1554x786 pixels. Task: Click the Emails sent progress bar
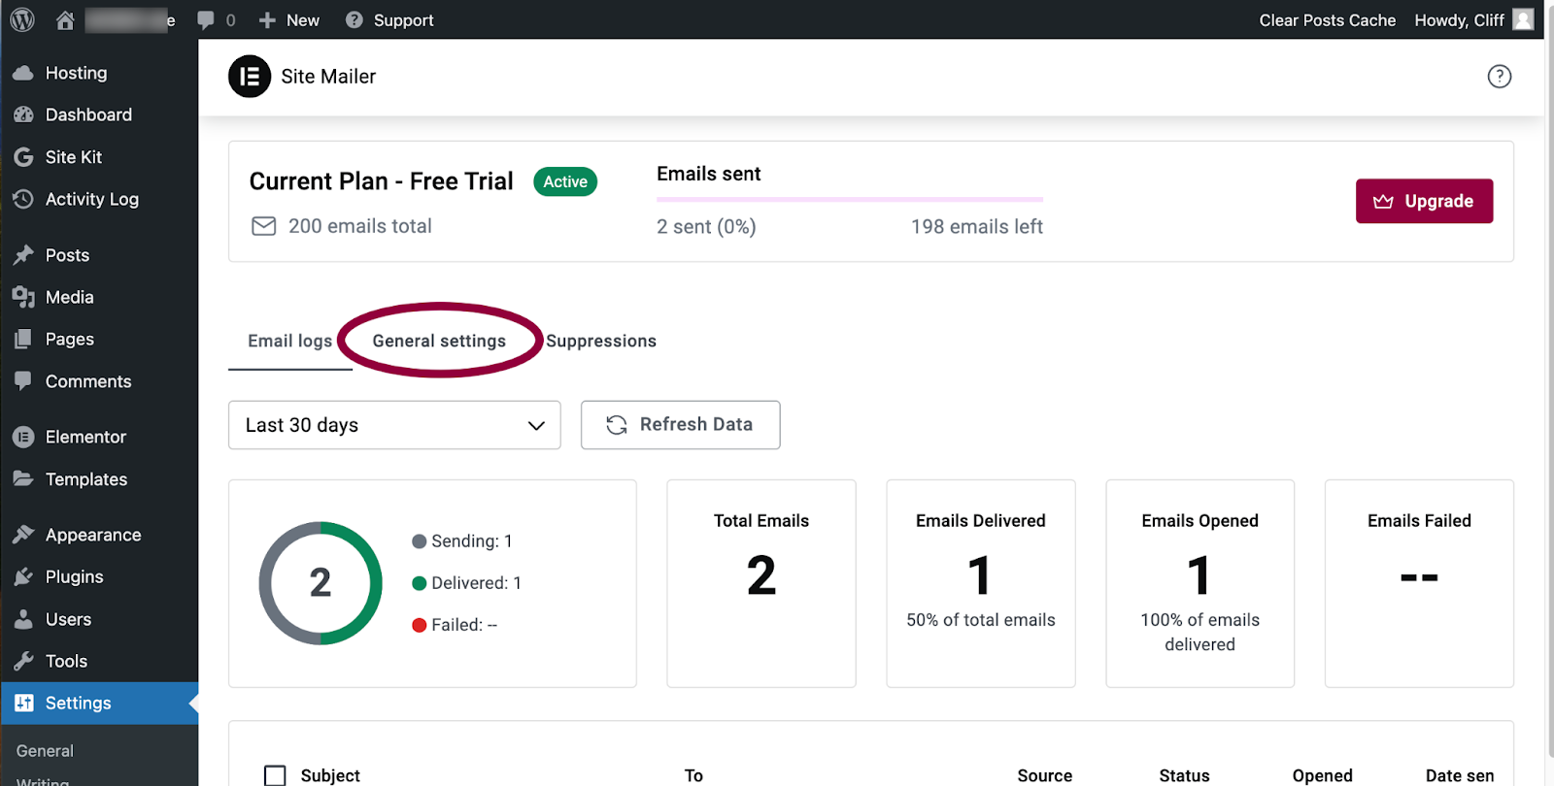tap(850, 200)
